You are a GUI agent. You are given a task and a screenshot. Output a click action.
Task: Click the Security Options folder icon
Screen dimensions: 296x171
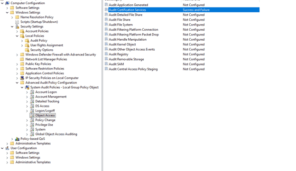pos(27,50)
